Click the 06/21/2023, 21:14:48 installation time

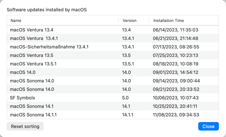[175, 38]
